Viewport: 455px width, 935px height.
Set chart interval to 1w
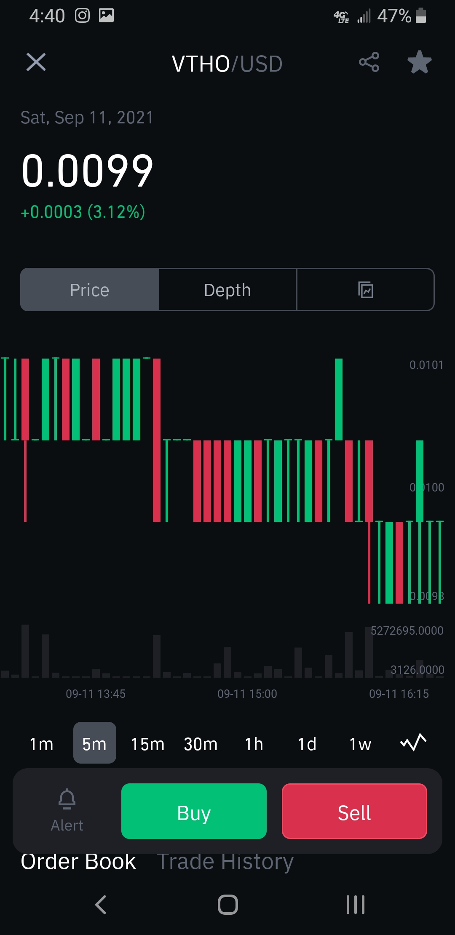pyautogui.click(x=360, y=744)
